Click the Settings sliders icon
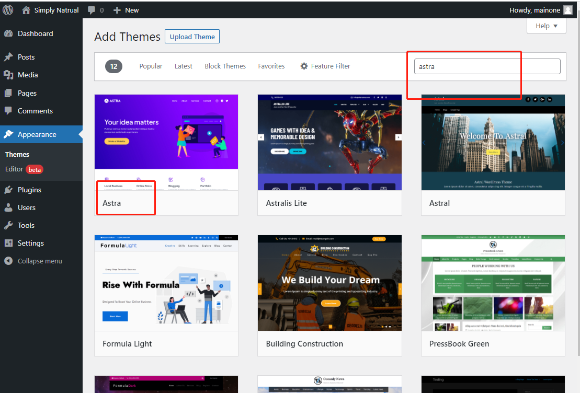The image size is (580, 393). (8, 243)
